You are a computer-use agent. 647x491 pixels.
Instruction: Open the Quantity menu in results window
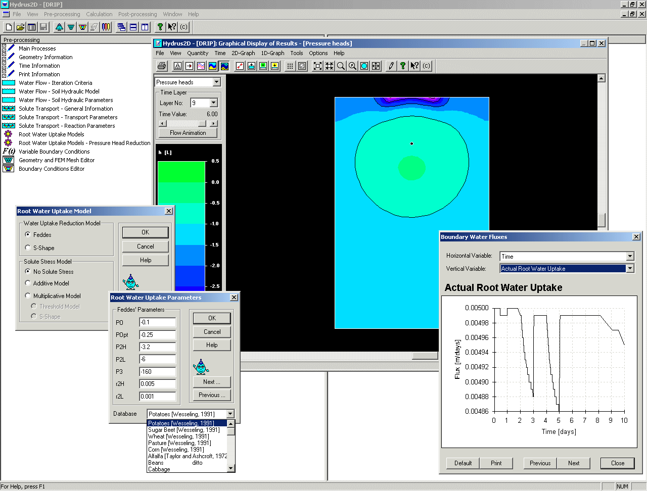pos(198,53)
